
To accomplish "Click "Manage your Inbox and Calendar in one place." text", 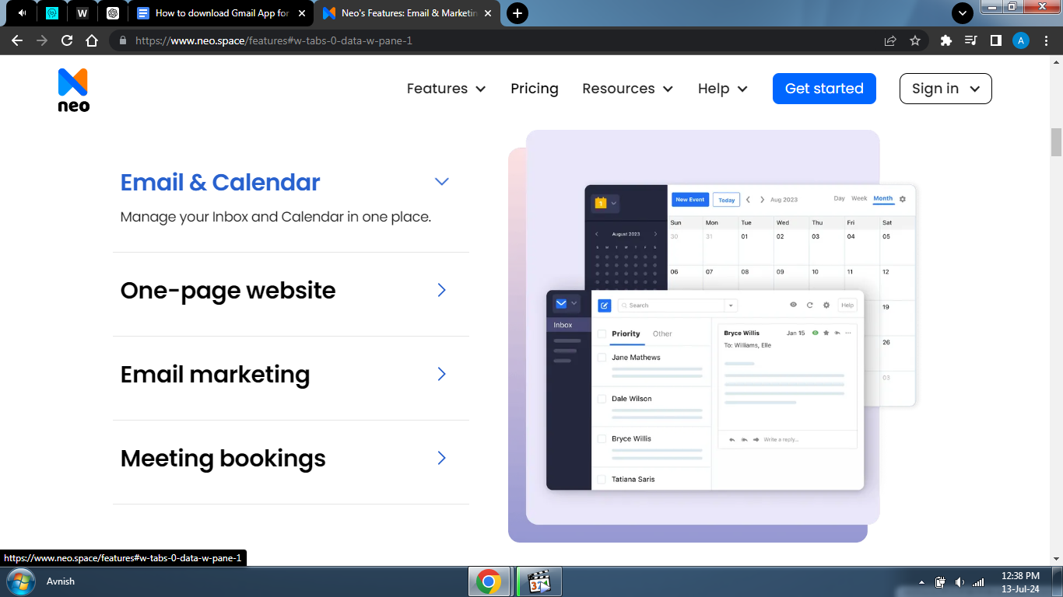I will (x=275, y=217).
